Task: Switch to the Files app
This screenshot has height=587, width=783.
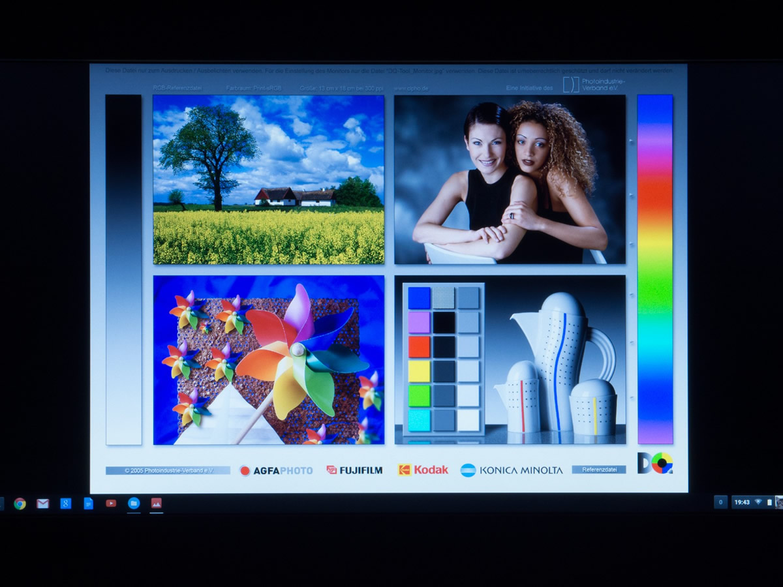Action: coord(134,503)
